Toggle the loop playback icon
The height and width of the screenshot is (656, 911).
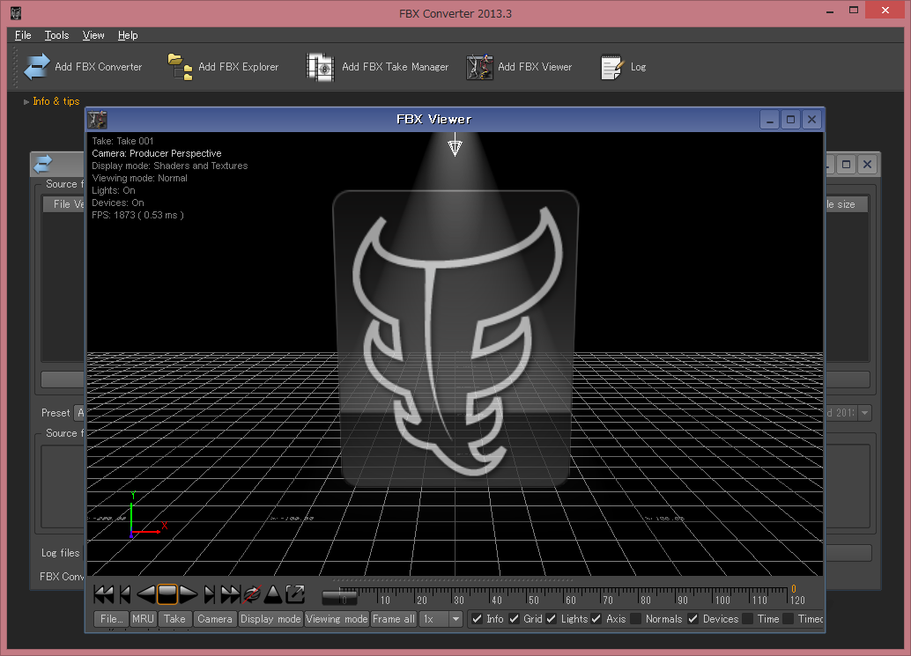pyautogui.click(x=252, y=593)
